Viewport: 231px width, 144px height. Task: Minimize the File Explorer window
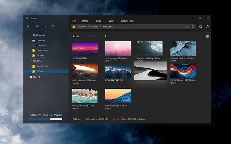[x=192, y=18]
